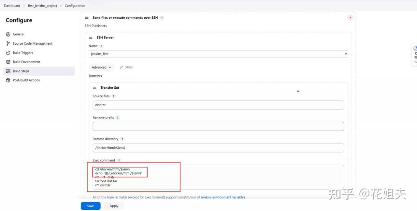The width and height of the screenshot is (417, 211).
Task: Click the Transfer Set drag handle
Action: pyautogui.click(x=95, y=88)
